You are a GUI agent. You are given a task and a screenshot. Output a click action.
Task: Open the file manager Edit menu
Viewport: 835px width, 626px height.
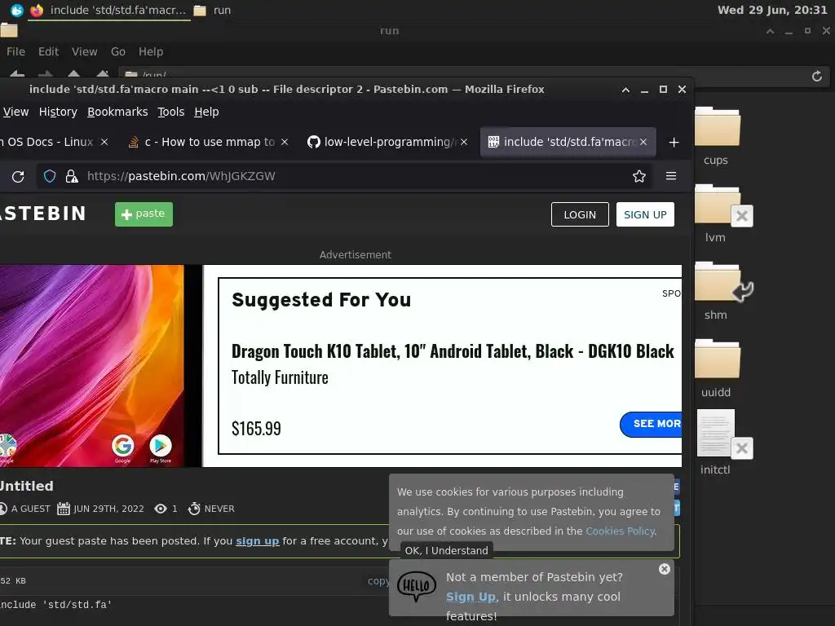[x=48, y=51]
